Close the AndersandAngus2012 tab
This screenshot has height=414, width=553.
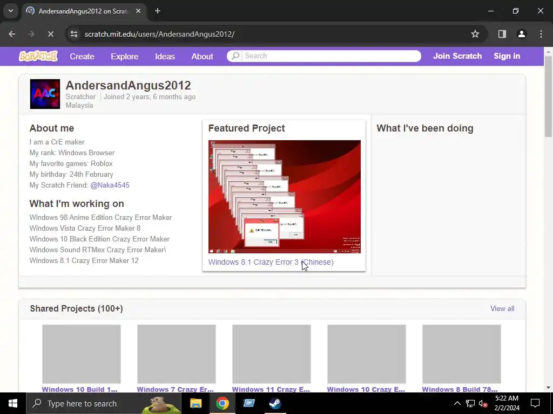(138, 11)
